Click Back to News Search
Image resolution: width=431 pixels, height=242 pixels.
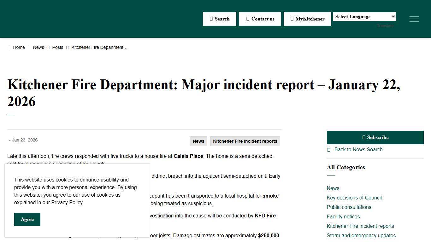click(x=358, y=149)
